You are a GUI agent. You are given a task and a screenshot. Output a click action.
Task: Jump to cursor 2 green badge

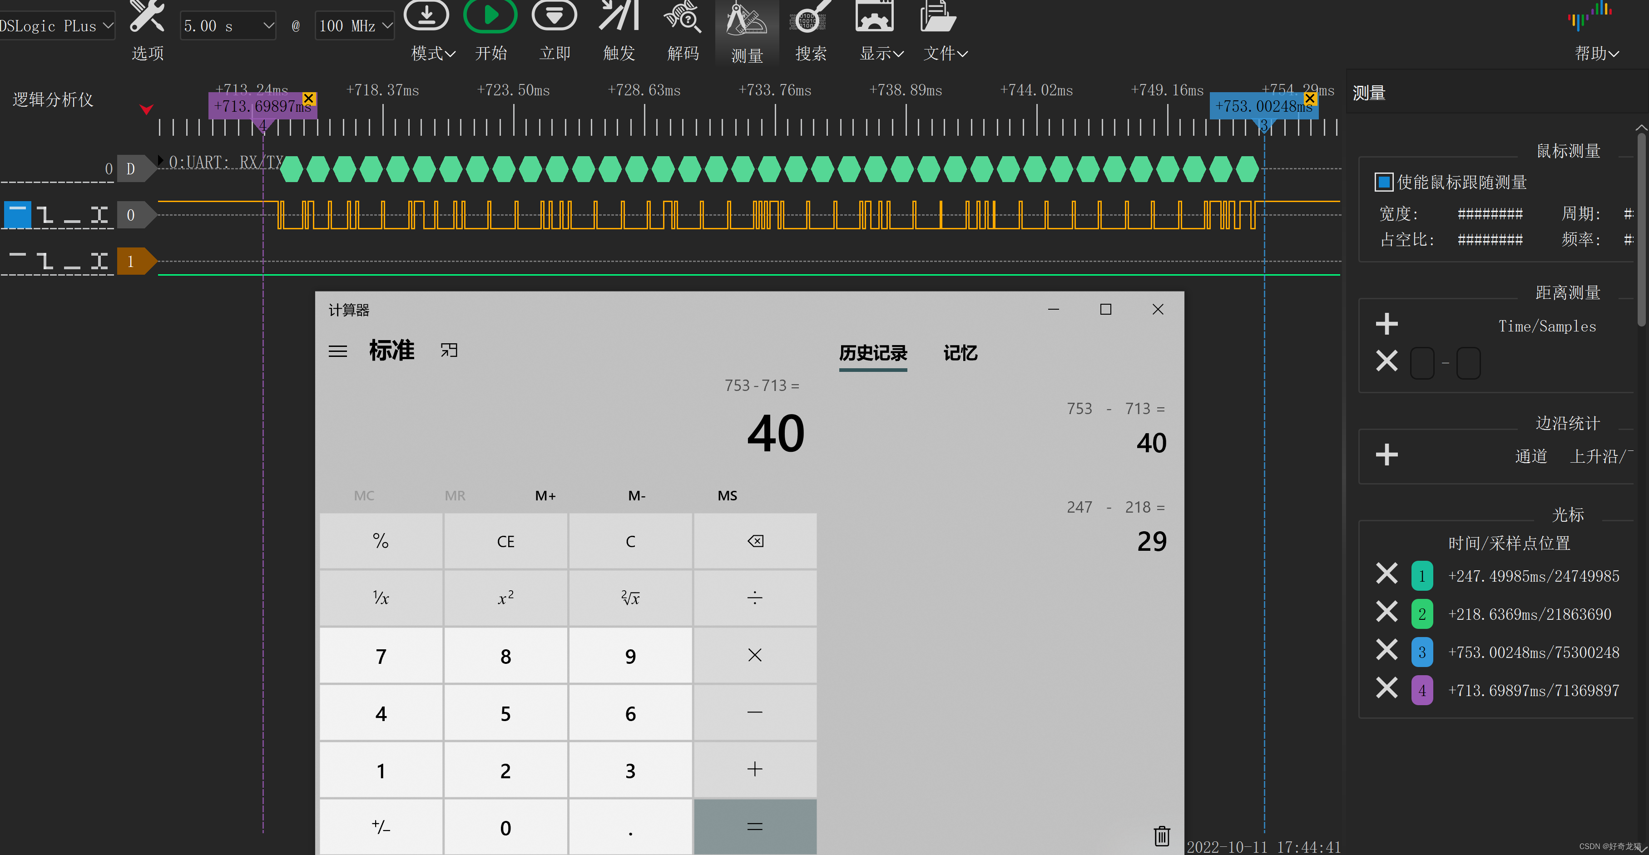pos(1422,614)
